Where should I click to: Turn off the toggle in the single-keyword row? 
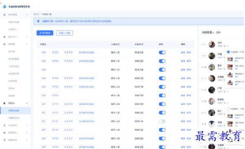point(162,70)
